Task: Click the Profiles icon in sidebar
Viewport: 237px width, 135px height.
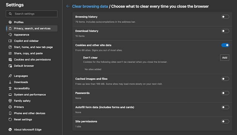Action: click(10, 22)
